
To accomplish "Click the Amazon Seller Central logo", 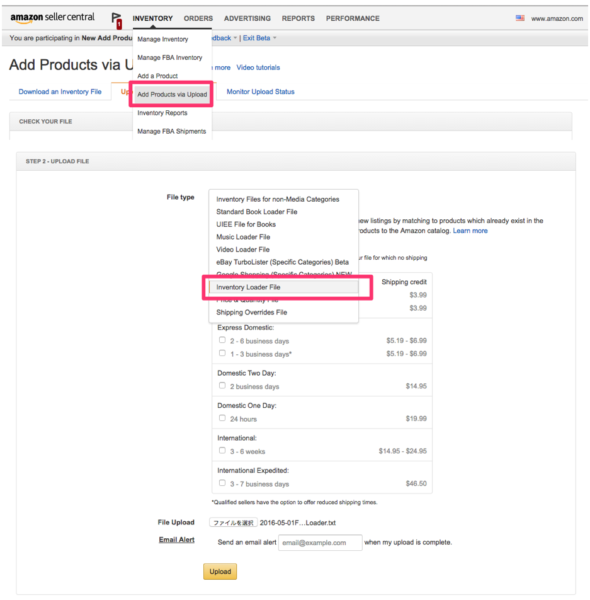I will (52, 18).
